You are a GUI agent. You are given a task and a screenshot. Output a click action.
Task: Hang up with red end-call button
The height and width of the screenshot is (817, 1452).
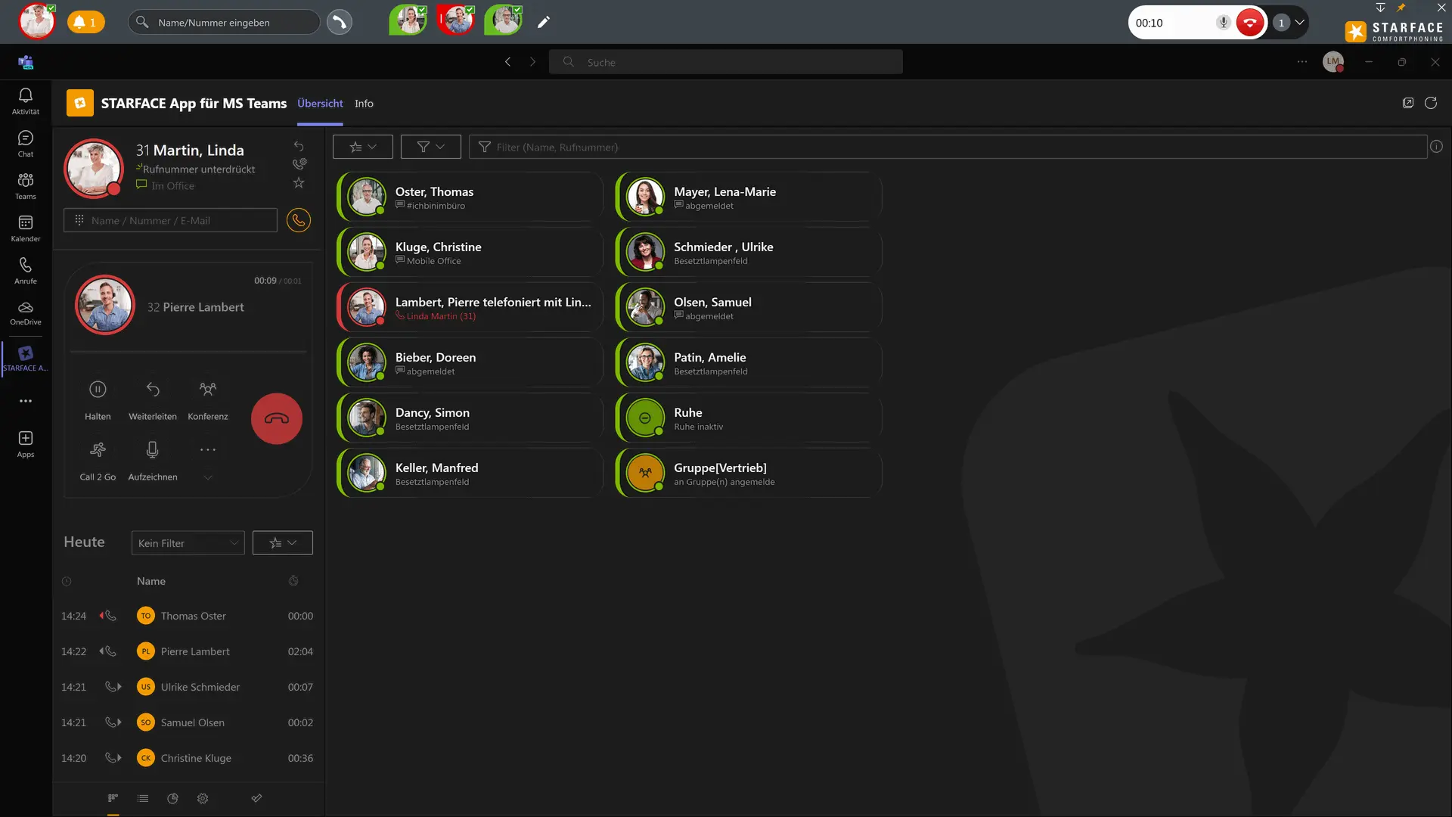276,418
